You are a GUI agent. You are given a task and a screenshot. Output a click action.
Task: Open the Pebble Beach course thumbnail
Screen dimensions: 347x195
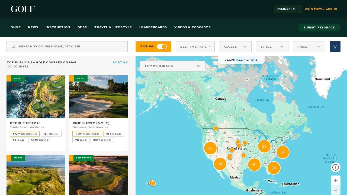36,97
